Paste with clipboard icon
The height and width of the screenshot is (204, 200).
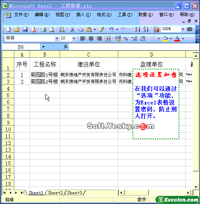(89, 29)
